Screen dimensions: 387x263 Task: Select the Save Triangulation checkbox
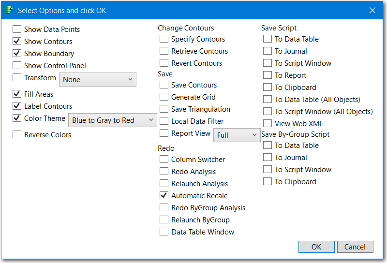pos(164,109)
